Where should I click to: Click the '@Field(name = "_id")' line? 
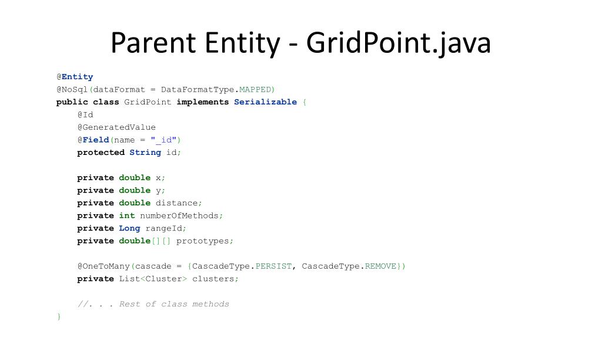click(x=129, y=140)
